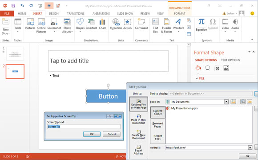Expand the Address dropdown arrow
Screen dimensions: 258x160
250,148
